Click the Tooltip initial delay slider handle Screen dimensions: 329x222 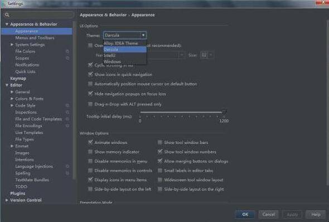click(224, 112)
